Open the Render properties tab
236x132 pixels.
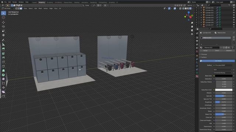pyautogui.click(x=197, y=38)
